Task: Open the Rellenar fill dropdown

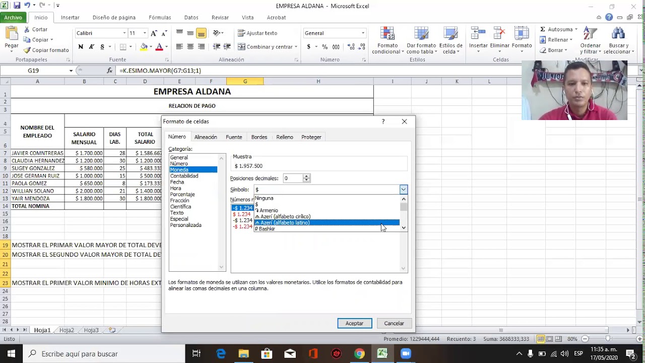Action: (x=556, y=40)
